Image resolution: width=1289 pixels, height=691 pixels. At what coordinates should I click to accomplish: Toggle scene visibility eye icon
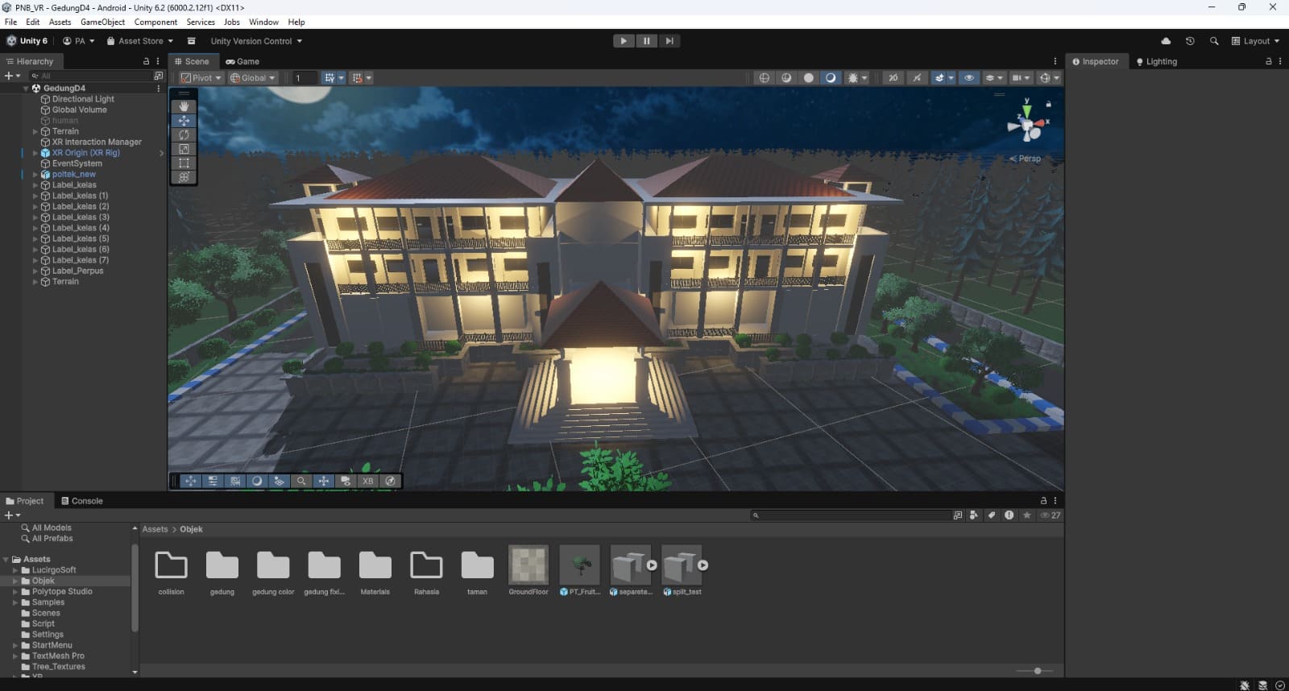click(969, 78)
